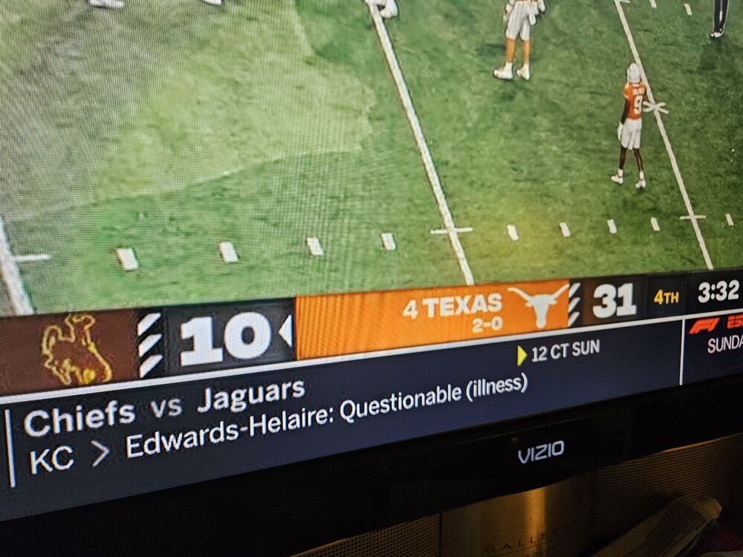
Task: Select Texas score 31
Action: pyautogui.click(x=614, y=300)
